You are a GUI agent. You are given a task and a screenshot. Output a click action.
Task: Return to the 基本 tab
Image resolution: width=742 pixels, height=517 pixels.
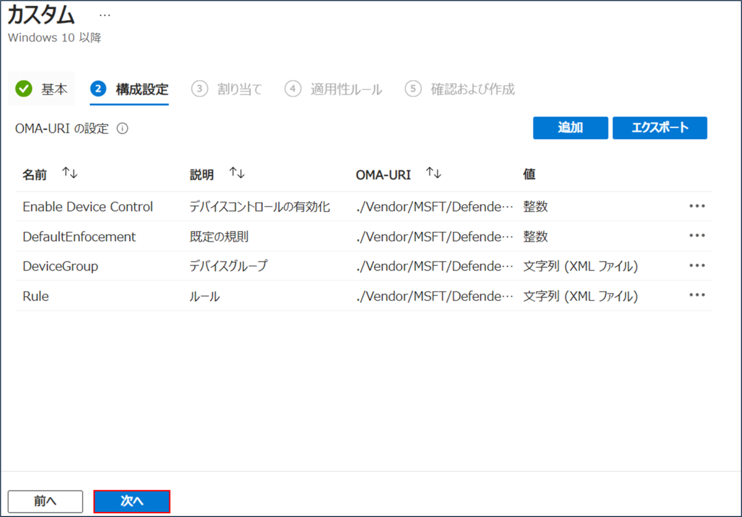[x=54, y=89]
